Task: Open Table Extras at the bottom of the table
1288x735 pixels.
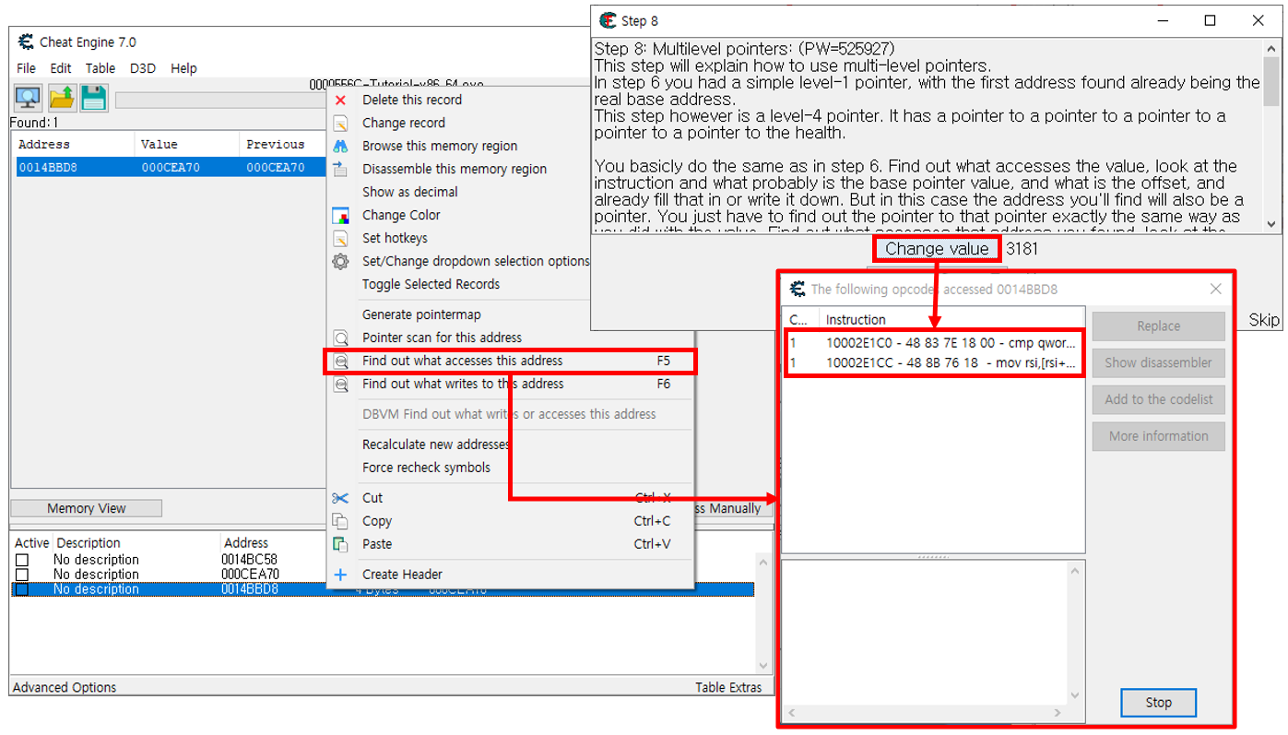Action: tap(728, 687)
